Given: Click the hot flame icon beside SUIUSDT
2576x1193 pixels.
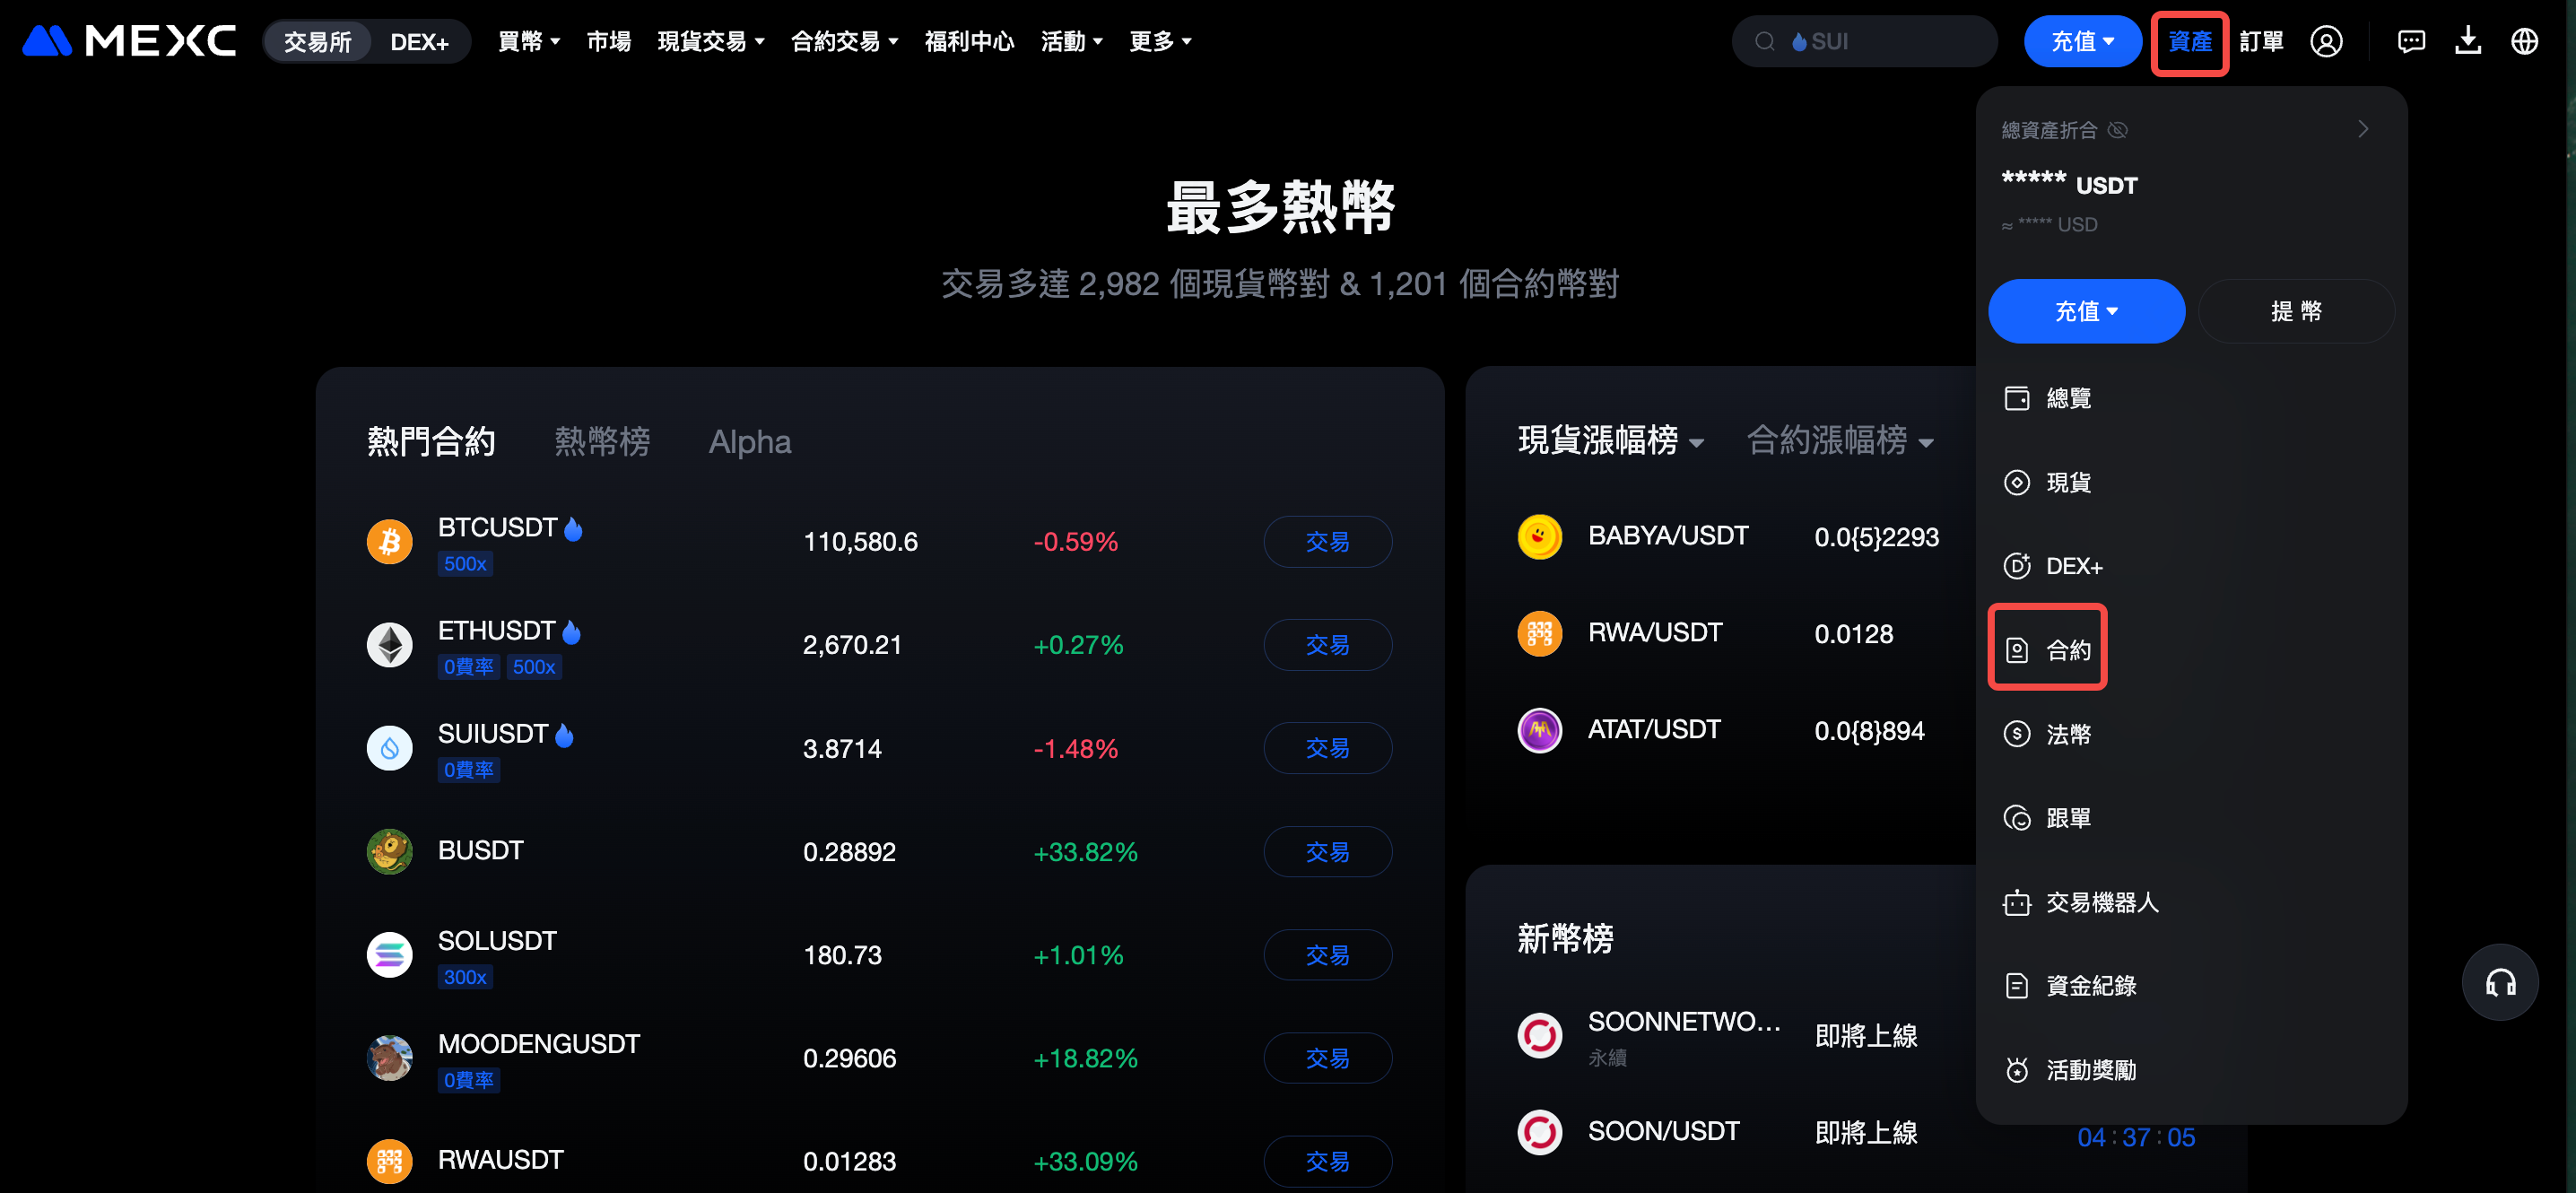Looking at the screenshot, I should 564,735.
